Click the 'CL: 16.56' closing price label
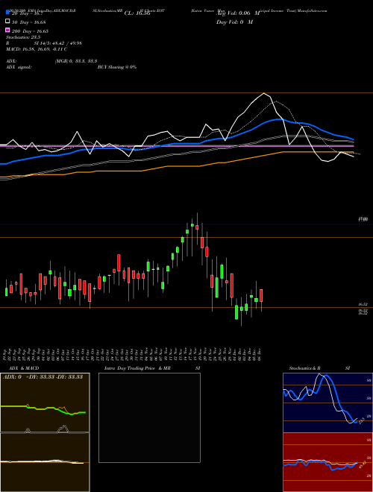The width and height of the screenshot is (373, 492). 137,13
